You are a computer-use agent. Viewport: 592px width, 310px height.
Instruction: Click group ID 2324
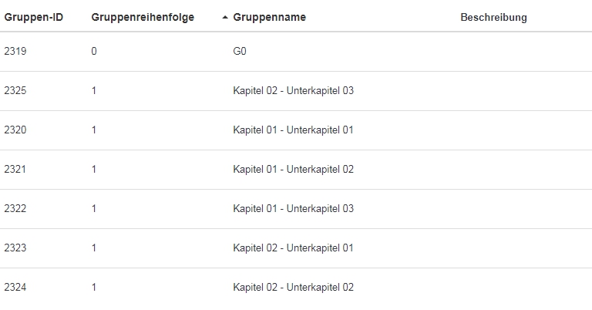[15, 288]
